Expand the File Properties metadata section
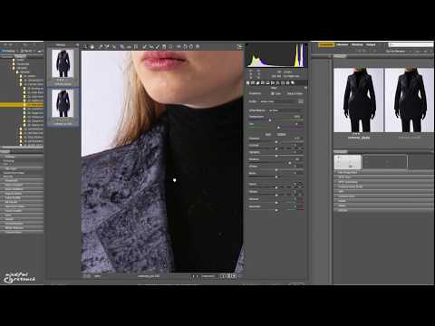Screen dimensions: 435x326 click(x=383, y=172)
